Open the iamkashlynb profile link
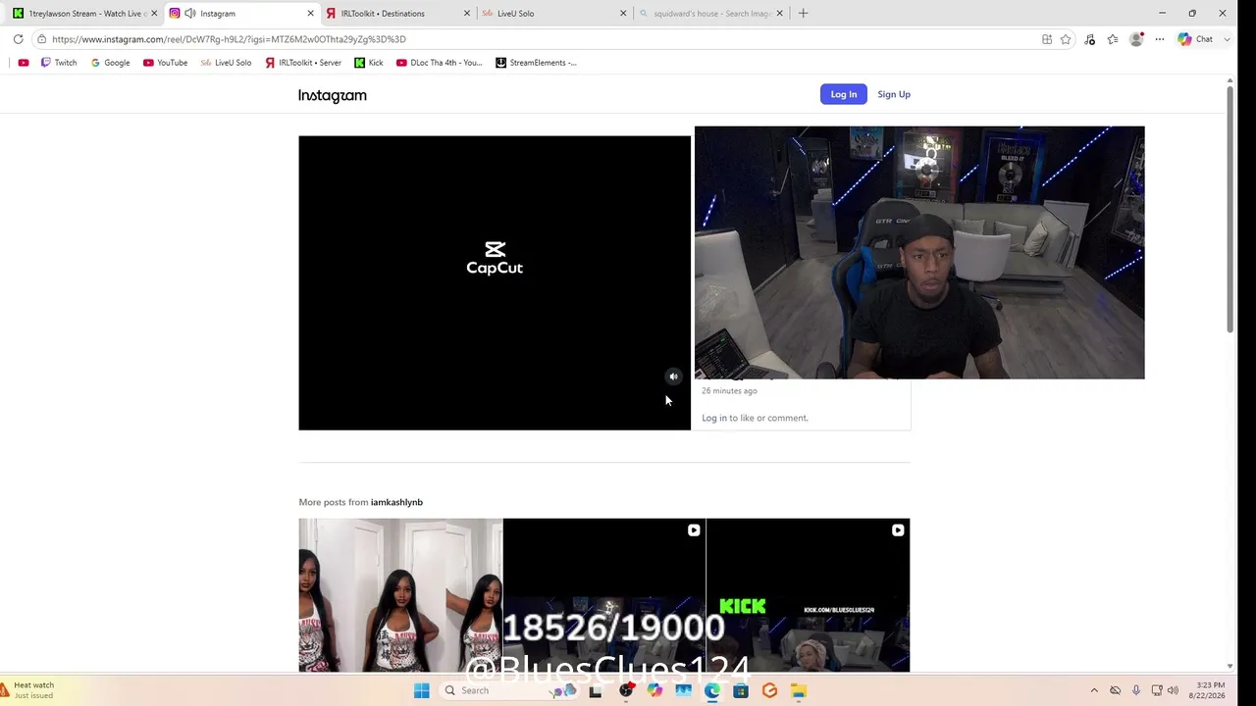1256x706 pixels. point(396,502)
